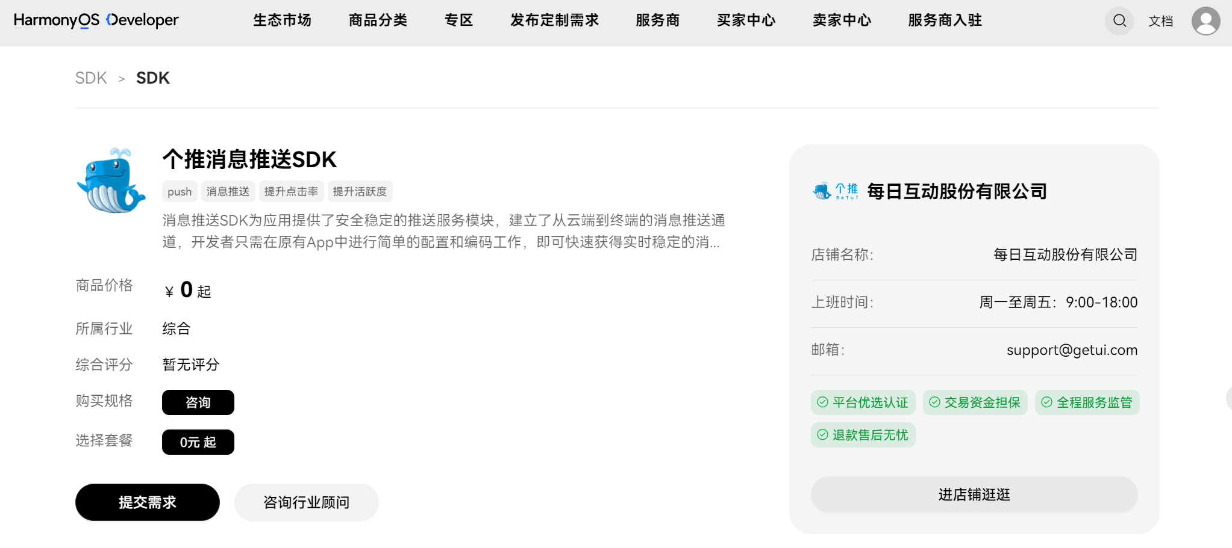The image size is (1232, 548).
Task: Click the 平台优选认证 badge
Action: tap(863, 402)
